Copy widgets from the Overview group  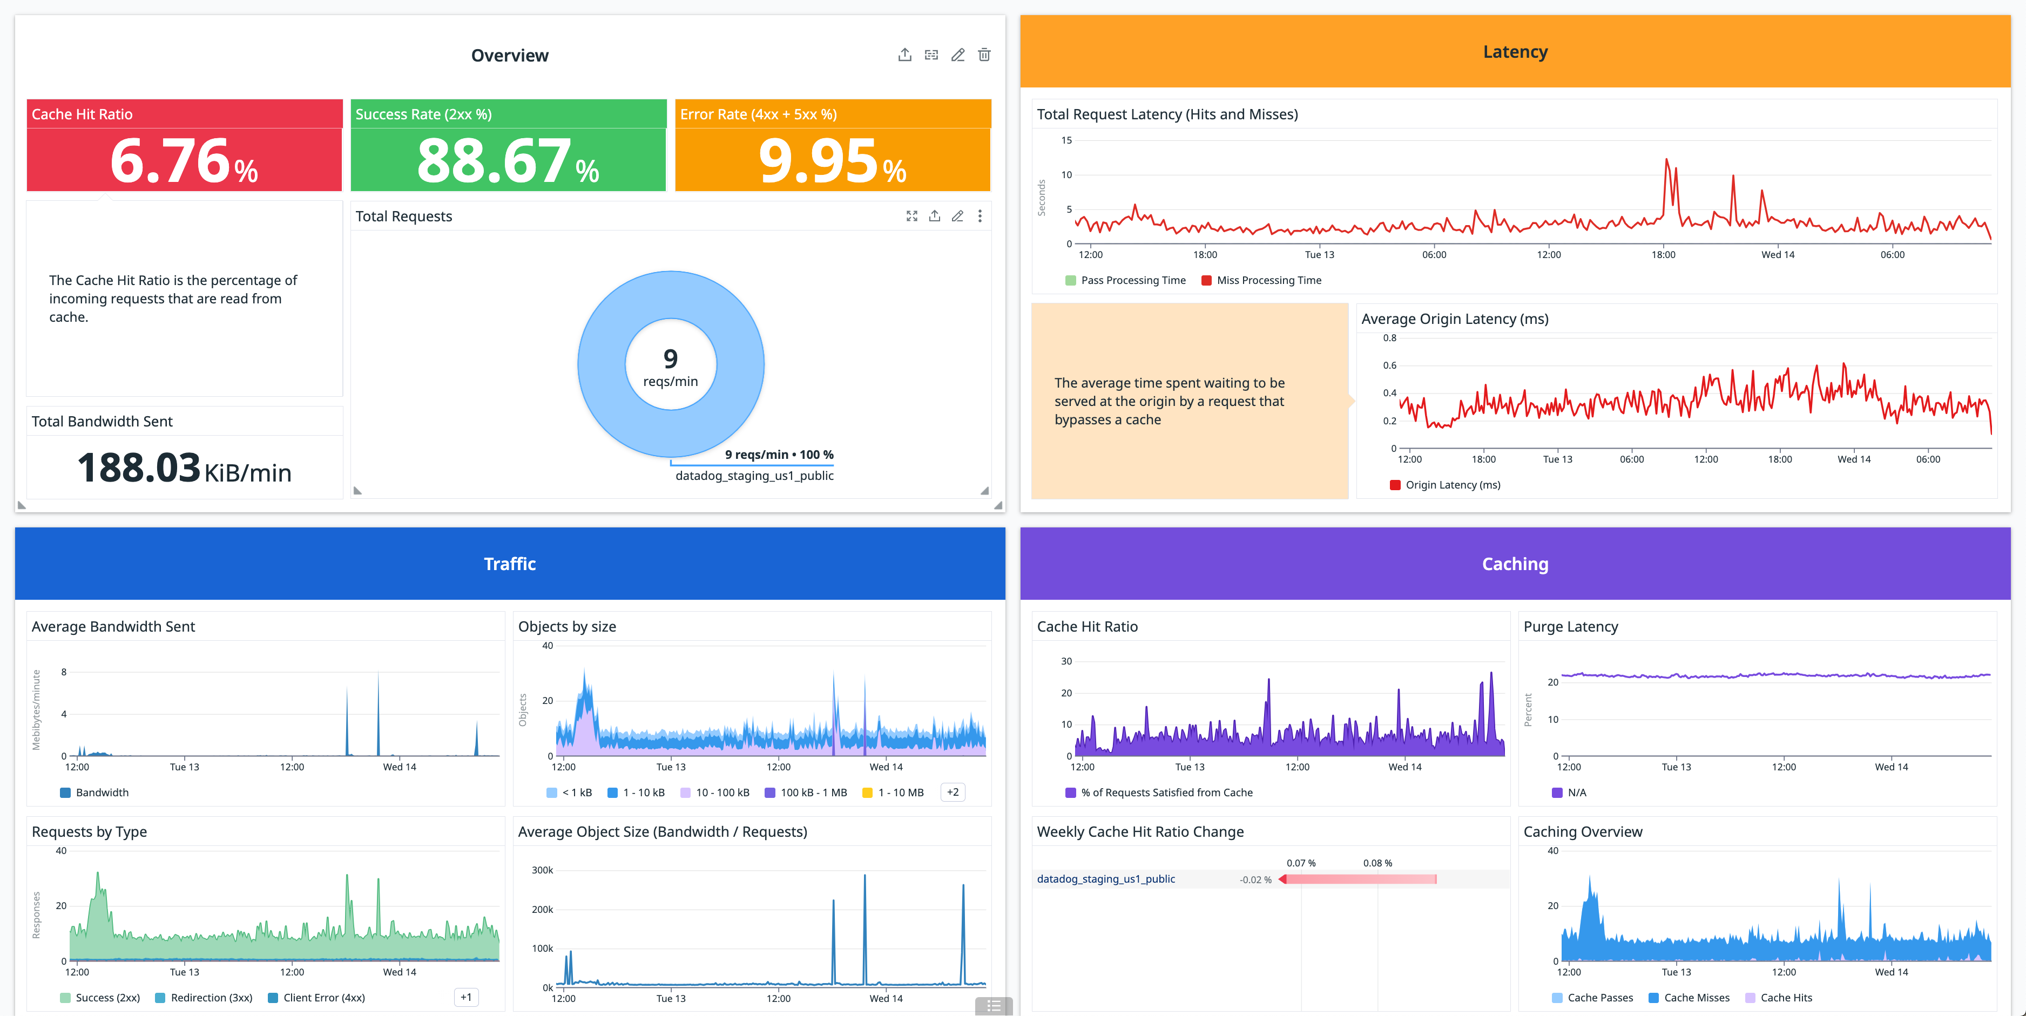[x=931, y=55]
